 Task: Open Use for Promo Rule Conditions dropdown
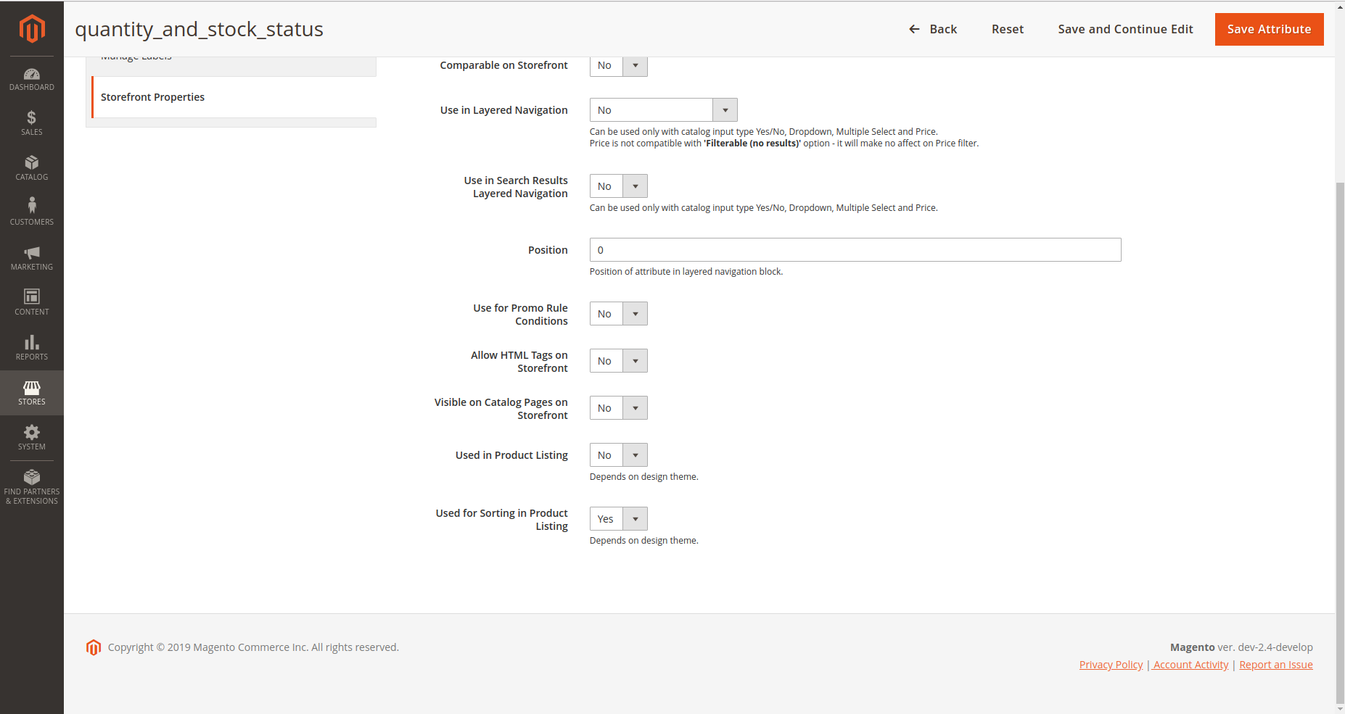click(x=618, y=314)
